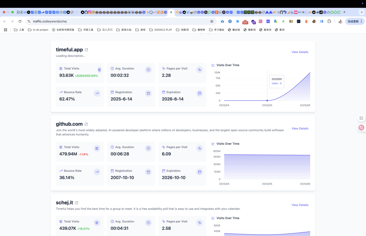Open a new browser tab
366x236 pixels.
[344, 12]
